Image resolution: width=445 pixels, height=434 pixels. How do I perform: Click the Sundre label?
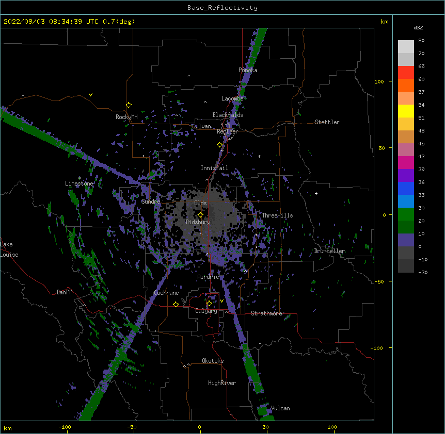(151, 202)
